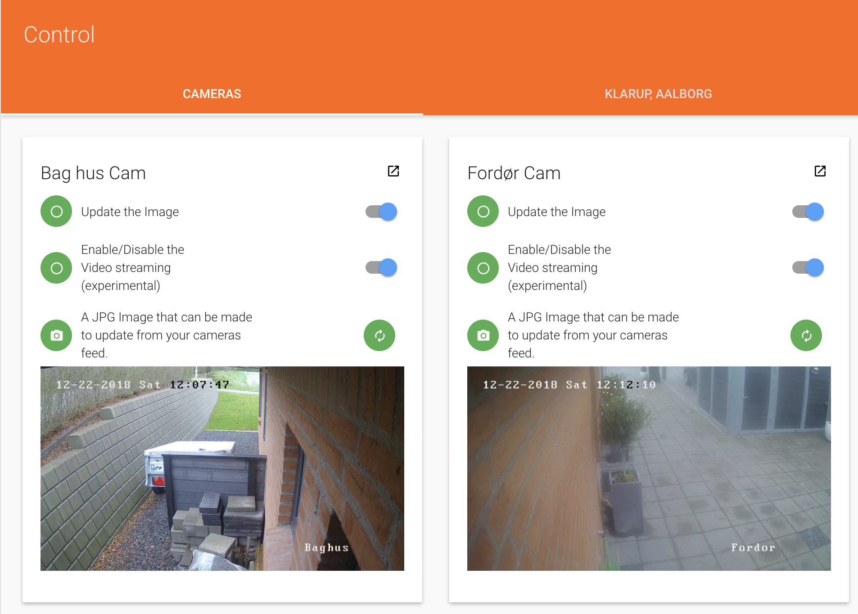Select the Cameras tab
This screenshot has width=858, height=614.
(x=212, y=94)
